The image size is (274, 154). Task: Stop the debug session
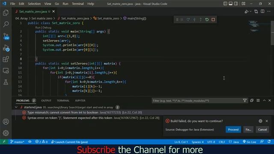point(213,20)
